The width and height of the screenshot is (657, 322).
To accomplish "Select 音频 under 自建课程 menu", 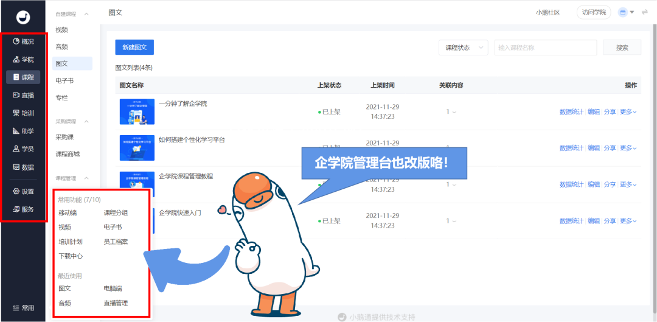I will 61,47.
